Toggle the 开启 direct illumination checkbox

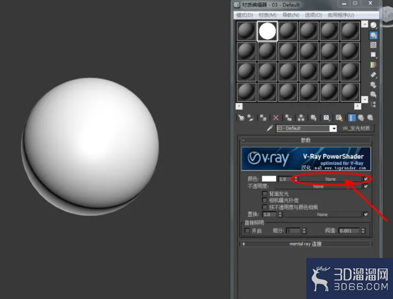[247, 230]
